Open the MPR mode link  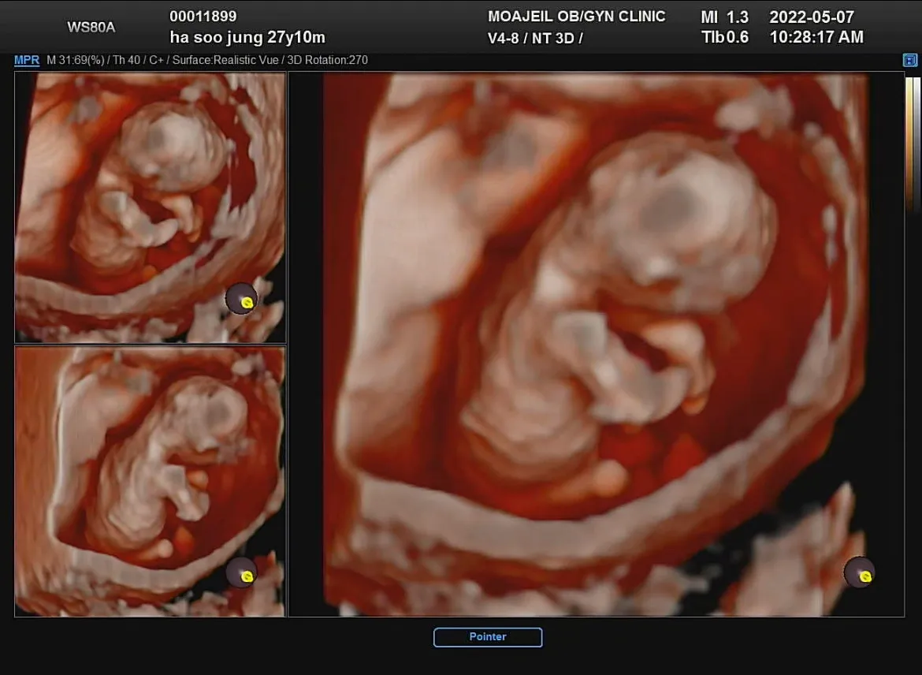[27, 60]
